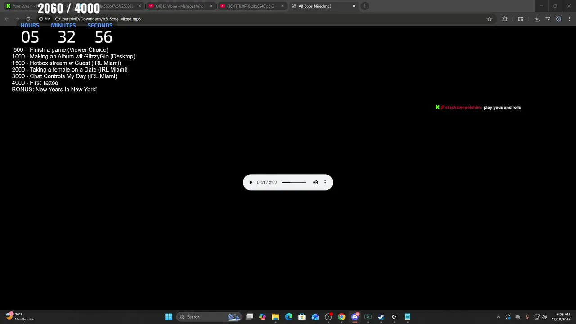
Task: Bookmark this page with star icon
Action: point(490,19)
